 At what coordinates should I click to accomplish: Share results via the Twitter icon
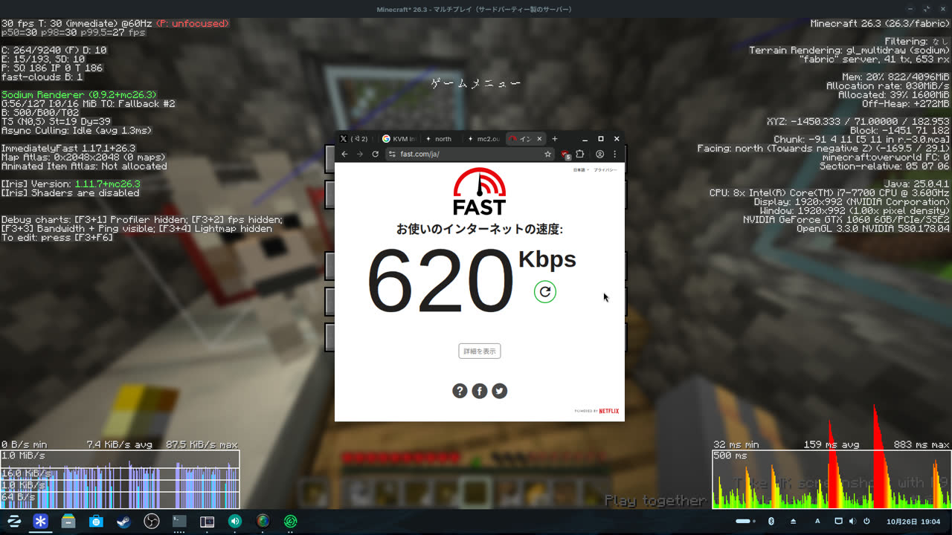click(500, 391)
